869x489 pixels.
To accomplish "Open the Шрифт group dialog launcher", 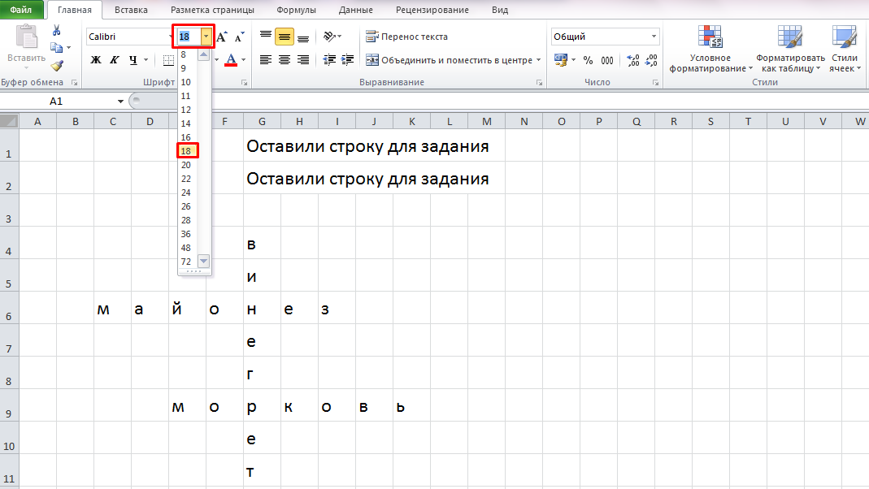I will pyautogui.click(x=244, y=83).
